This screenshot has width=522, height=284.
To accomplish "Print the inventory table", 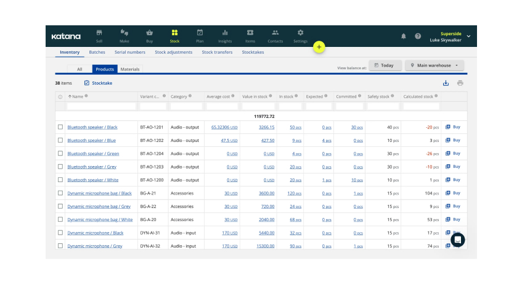I will point(460,83).
